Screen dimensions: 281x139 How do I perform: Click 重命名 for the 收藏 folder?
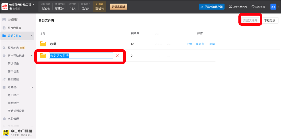point(200,44)
